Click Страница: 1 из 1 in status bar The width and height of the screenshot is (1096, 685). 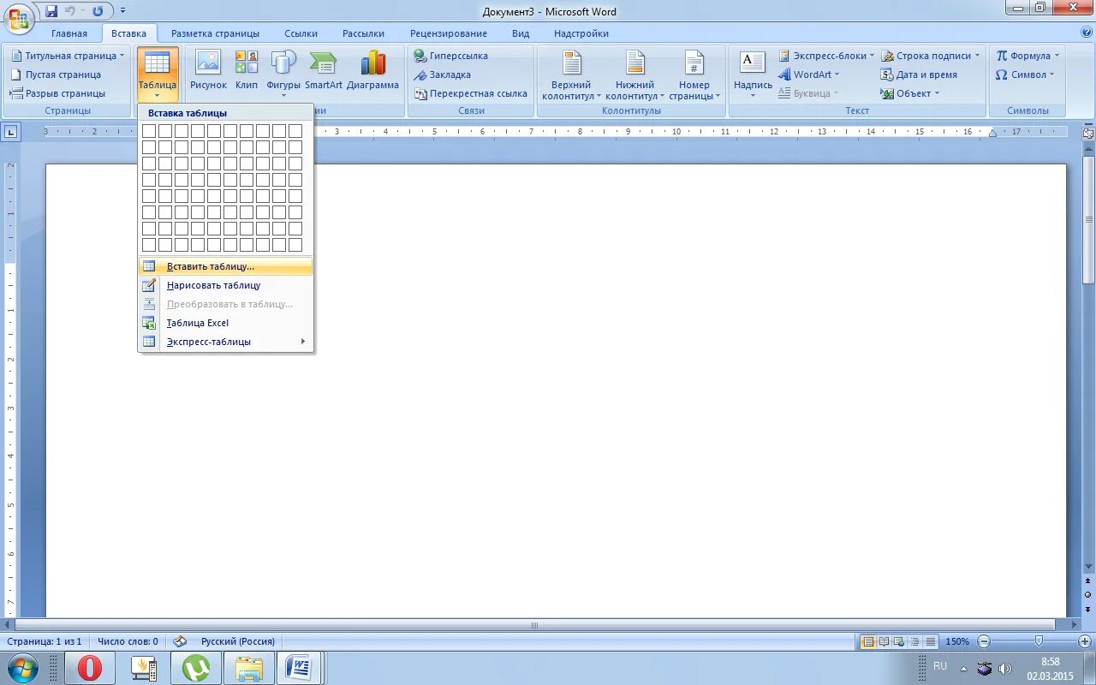[45, 641]
